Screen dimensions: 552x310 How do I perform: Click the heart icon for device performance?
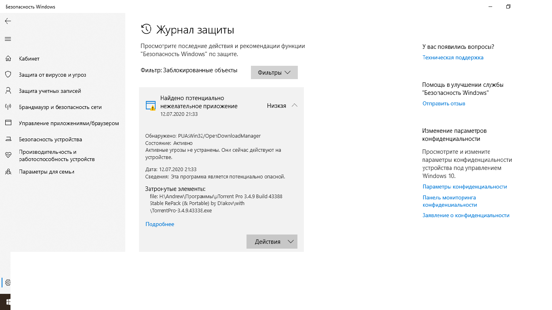click(8, 155)
